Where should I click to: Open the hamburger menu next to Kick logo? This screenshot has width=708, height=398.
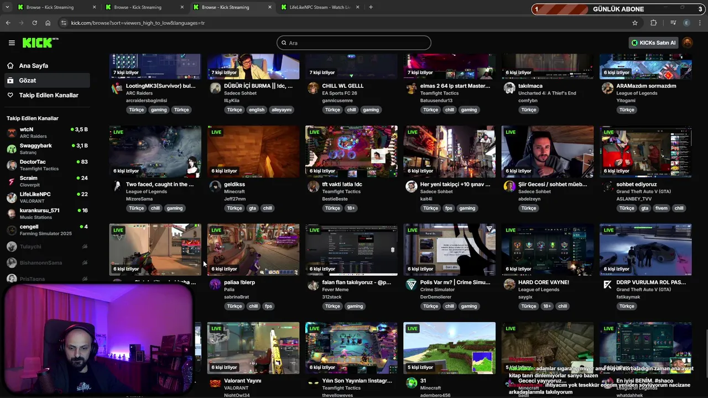tap(12, 43)
